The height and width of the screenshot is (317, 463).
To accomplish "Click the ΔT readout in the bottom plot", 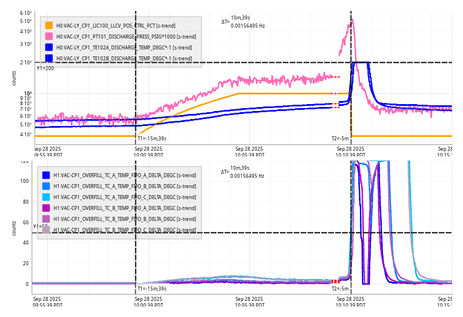I will [243, 171].
